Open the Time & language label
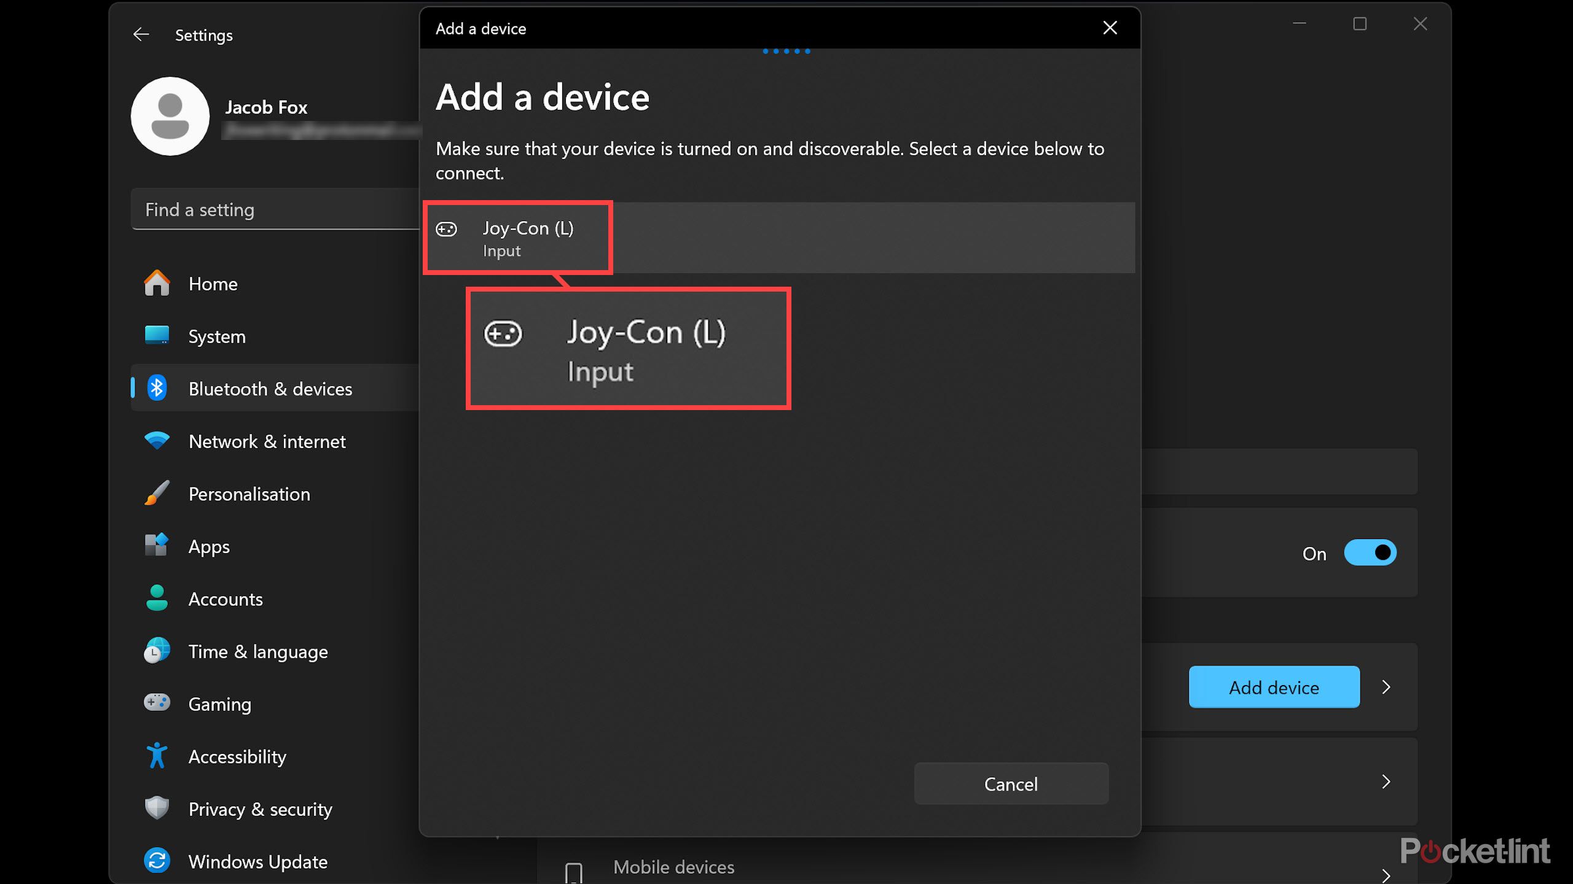 [258, 651]
